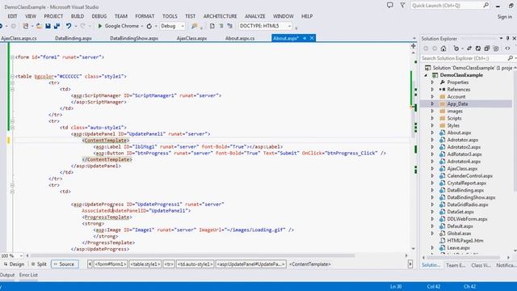Select <td.auto-style1> breadcrumb button
This screenshot has height=291, width=517.
click(195, 264)
